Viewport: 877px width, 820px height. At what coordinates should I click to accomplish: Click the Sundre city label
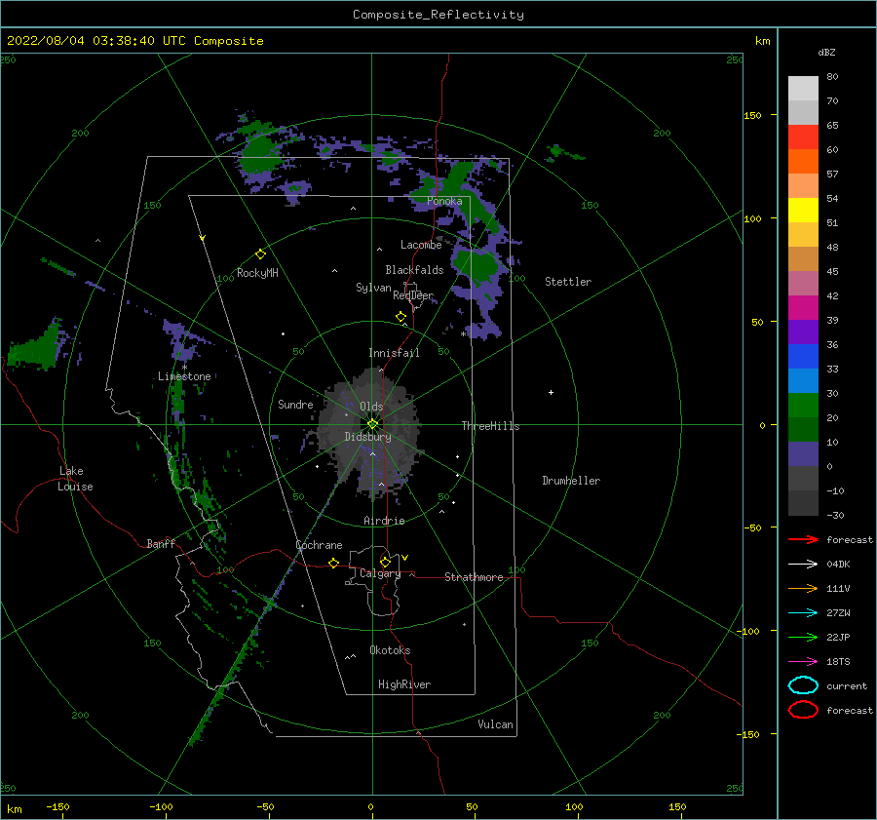(x=295, y=404)
